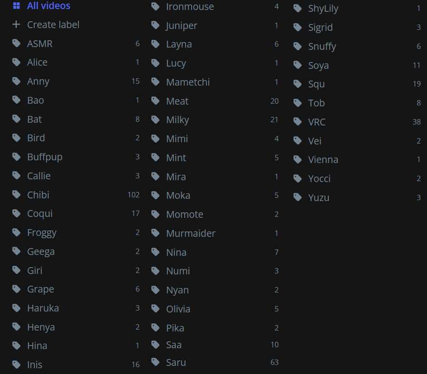Viewport: 427px width, 374px height.
Task: Click the tag icon beside ASMR
Action: pyautogui.click(x=16, y=43)
